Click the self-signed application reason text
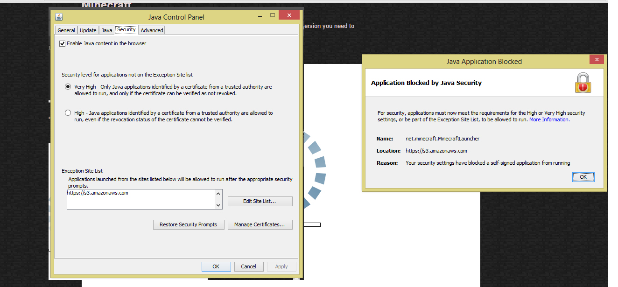The height and width of the screenshot is (287, 618). [488, 163]
